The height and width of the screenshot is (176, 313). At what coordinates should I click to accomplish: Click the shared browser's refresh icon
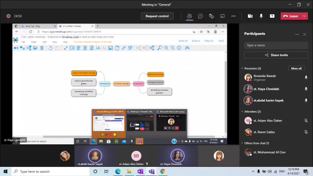tap(30, 32)
